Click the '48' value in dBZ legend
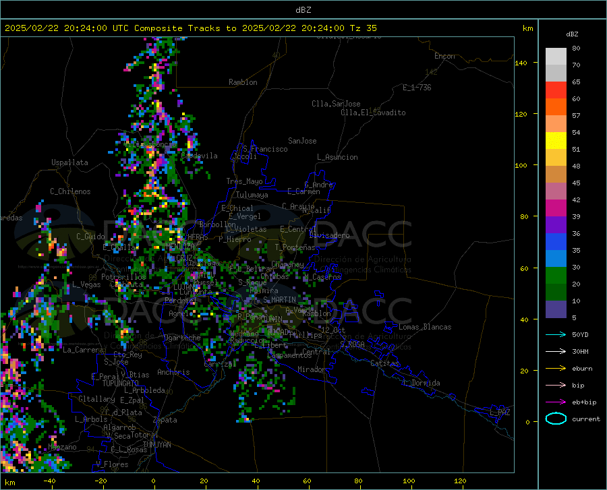The height and width of the screenshot is (490, 607). [x=576, y=166]
